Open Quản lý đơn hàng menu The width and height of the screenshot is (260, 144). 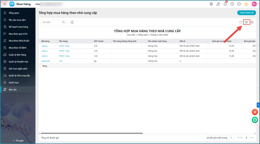[x=18, y=55]
